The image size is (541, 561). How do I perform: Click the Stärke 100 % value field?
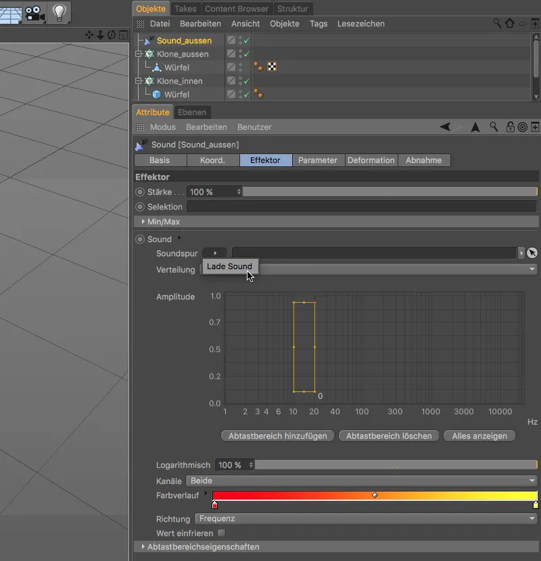(x=214, y=192)
